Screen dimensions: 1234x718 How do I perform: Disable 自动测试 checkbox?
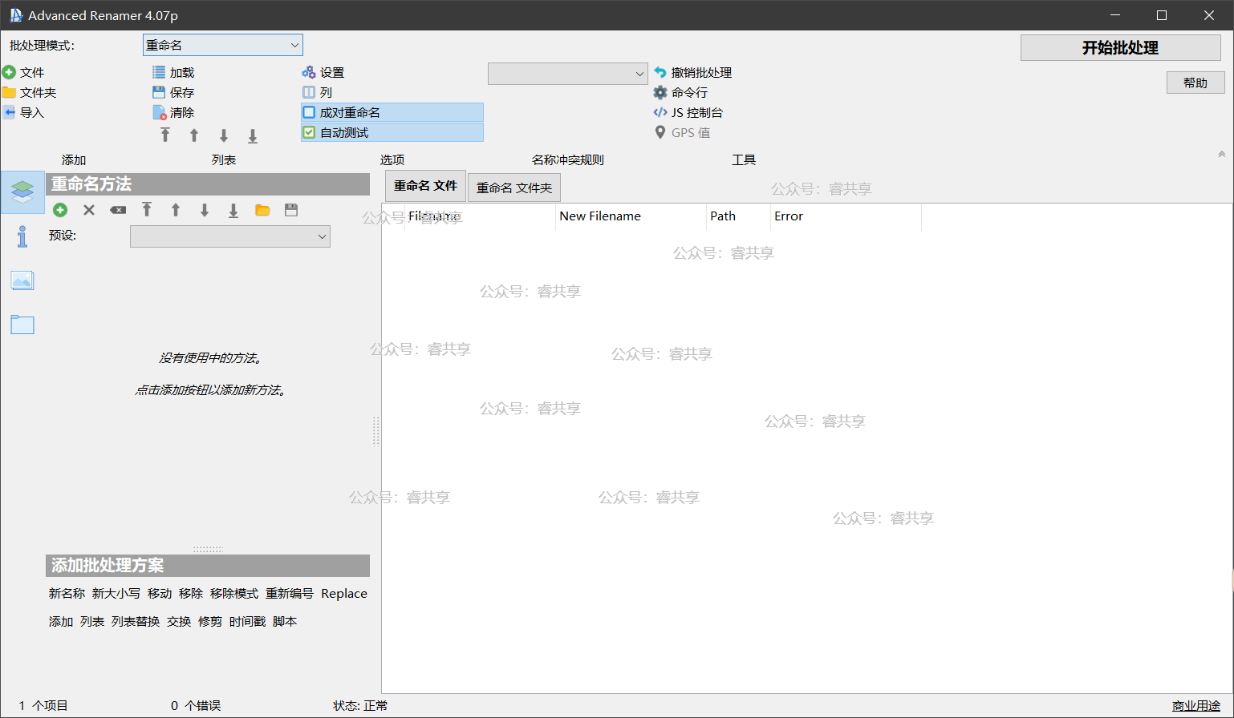[x=309, y=132]
